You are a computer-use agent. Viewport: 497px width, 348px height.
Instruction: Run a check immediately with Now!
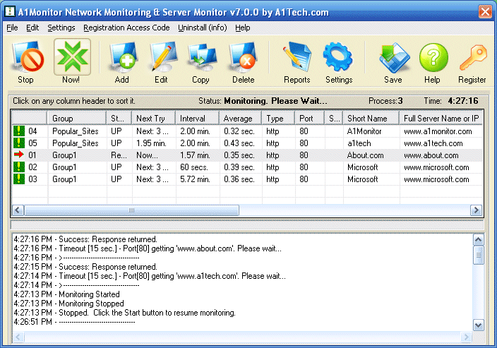[71, 61]
